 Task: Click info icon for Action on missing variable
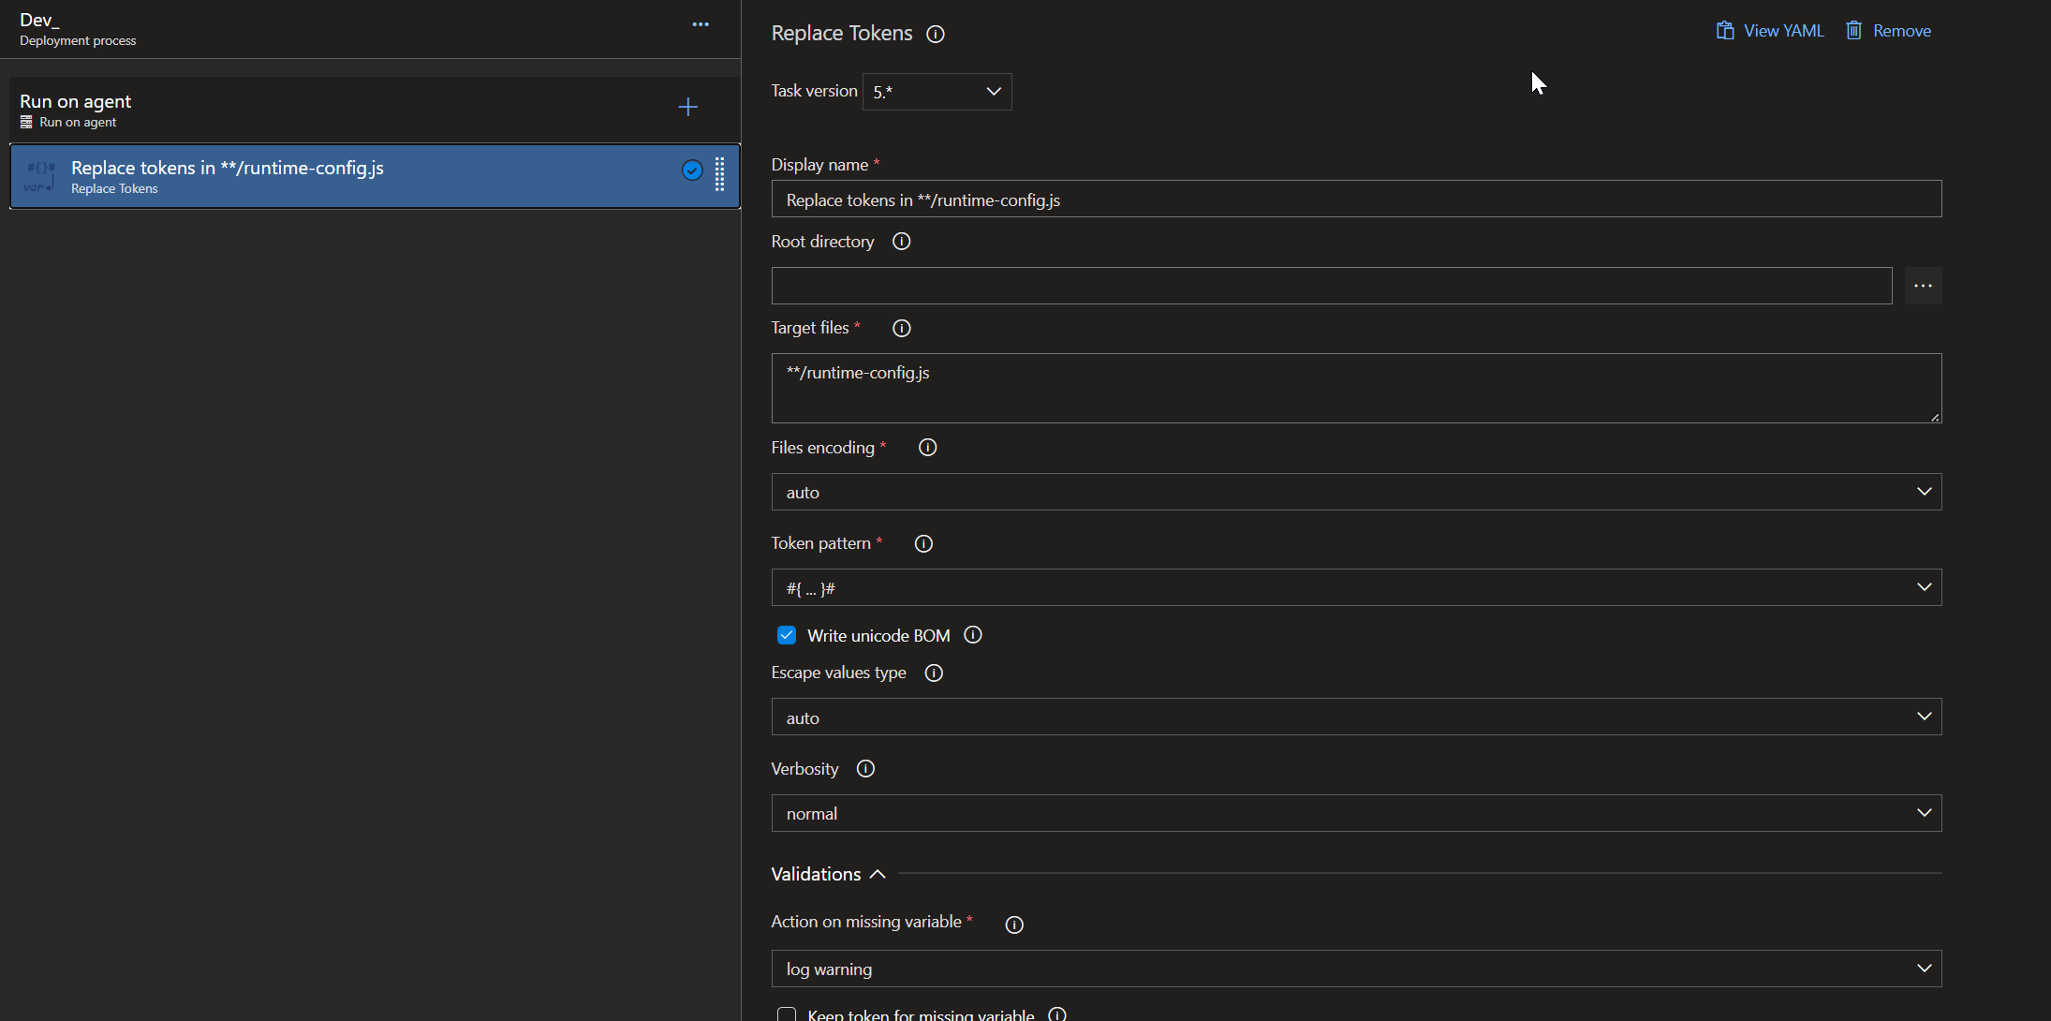(1013, 925)
